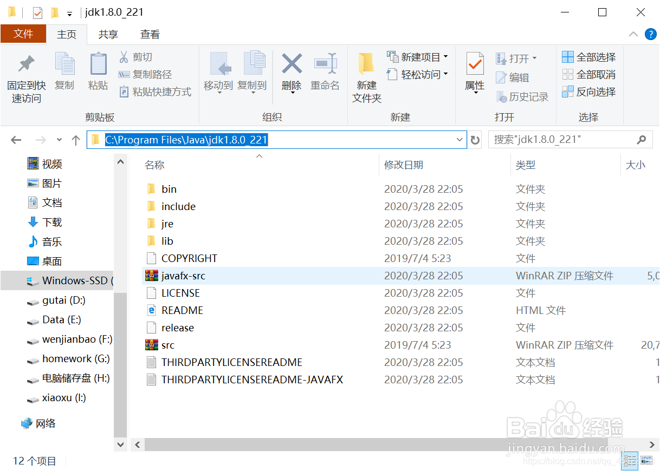The height and width of the screenshot is (471, 660).
Task: Switch to details view icon
Action: tap(630, 461)
